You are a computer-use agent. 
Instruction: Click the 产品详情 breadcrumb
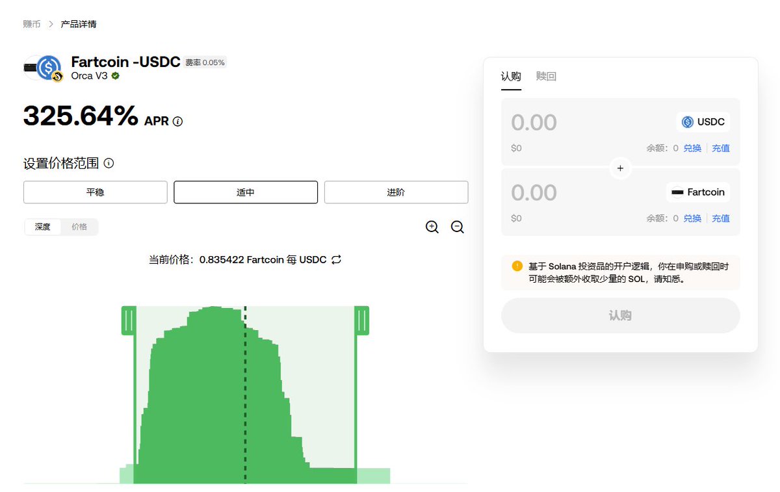point(79,24)
